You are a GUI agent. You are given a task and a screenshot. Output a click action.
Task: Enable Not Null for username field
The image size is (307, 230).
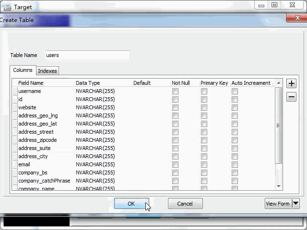(x=176, y=92)
